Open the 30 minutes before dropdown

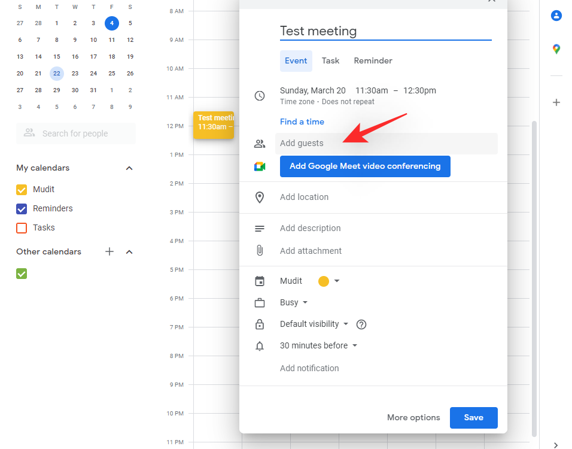[x=318, y=345]
